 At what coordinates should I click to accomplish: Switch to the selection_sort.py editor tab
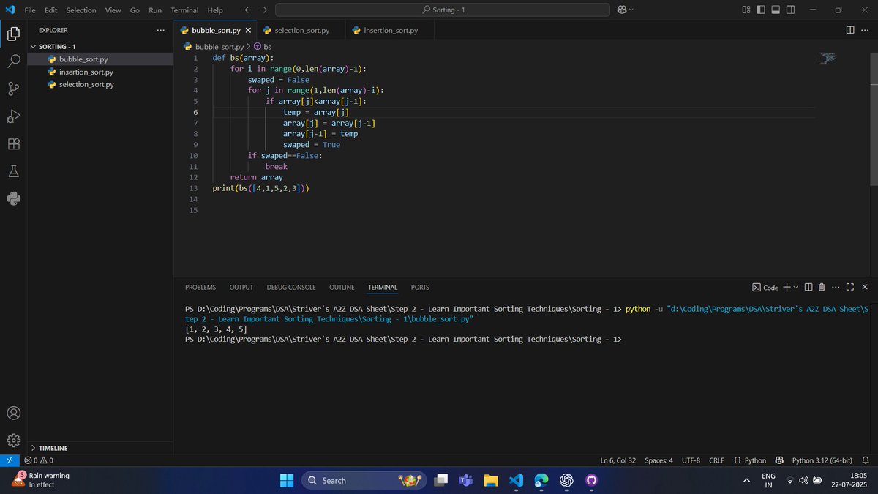coord(301,30)
